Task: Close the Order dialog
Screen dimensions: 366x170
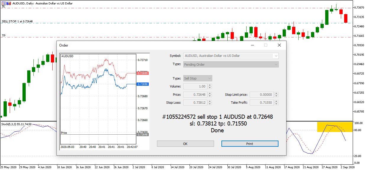Action: tap(279, 45)
